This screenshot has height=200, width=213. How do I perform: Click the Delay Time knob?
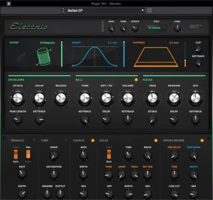[x=128, y=155]
